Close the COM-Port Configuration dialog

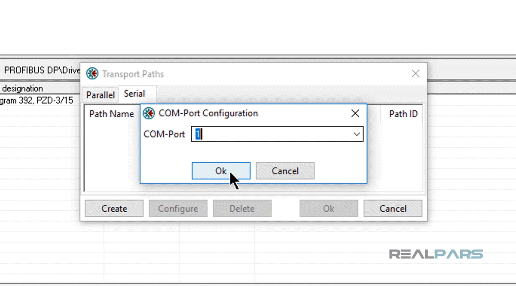coord(355,113)
